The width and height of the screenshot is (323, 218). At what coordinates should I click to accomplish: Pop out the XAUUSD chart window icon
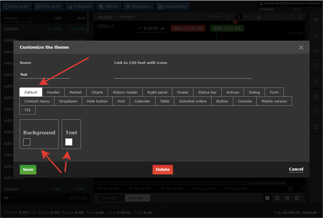[x=279, y=17]
